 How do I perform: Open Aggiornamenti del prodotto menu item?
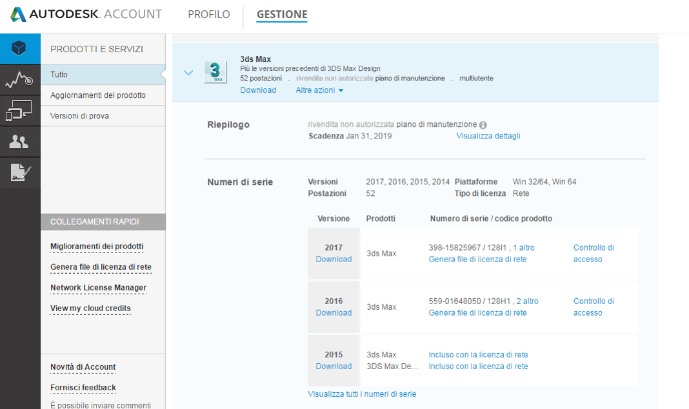coord(103,95)
